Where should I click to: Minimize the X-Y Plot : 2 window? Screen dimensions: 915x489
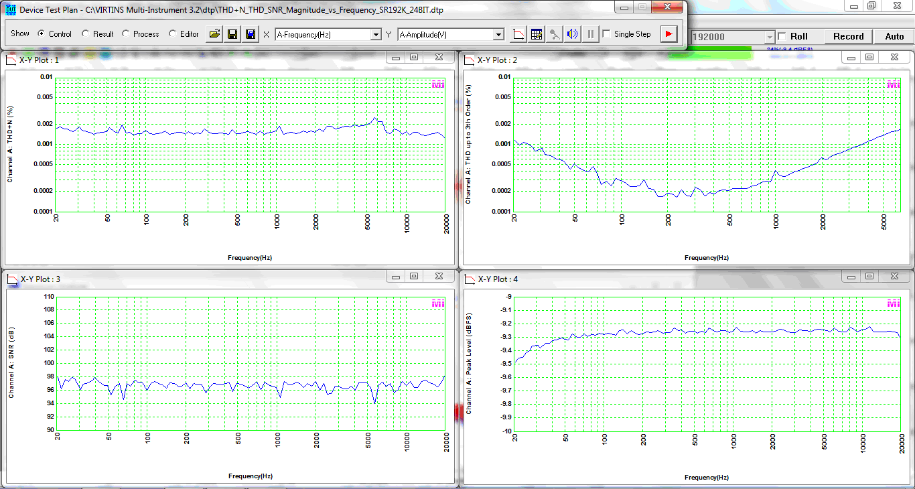[x=851, y=58]
